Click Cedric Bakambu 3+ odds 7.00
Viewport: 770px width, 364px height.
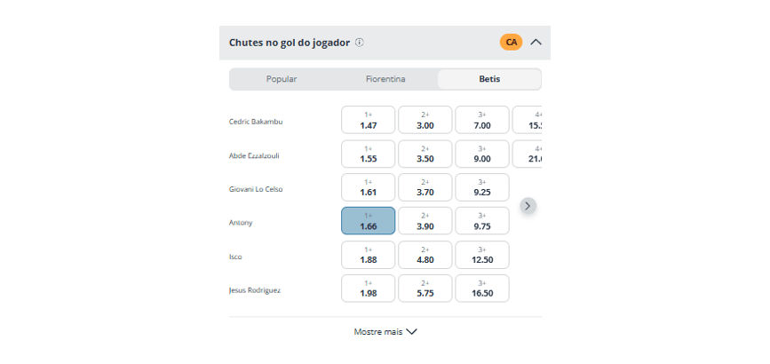(482, 120)
